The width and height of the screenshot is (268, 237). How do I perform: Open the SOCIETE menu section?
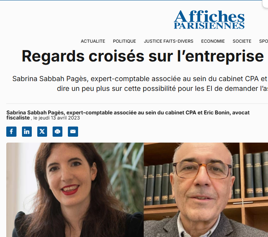pyautogui.click(x=242, y=41)
